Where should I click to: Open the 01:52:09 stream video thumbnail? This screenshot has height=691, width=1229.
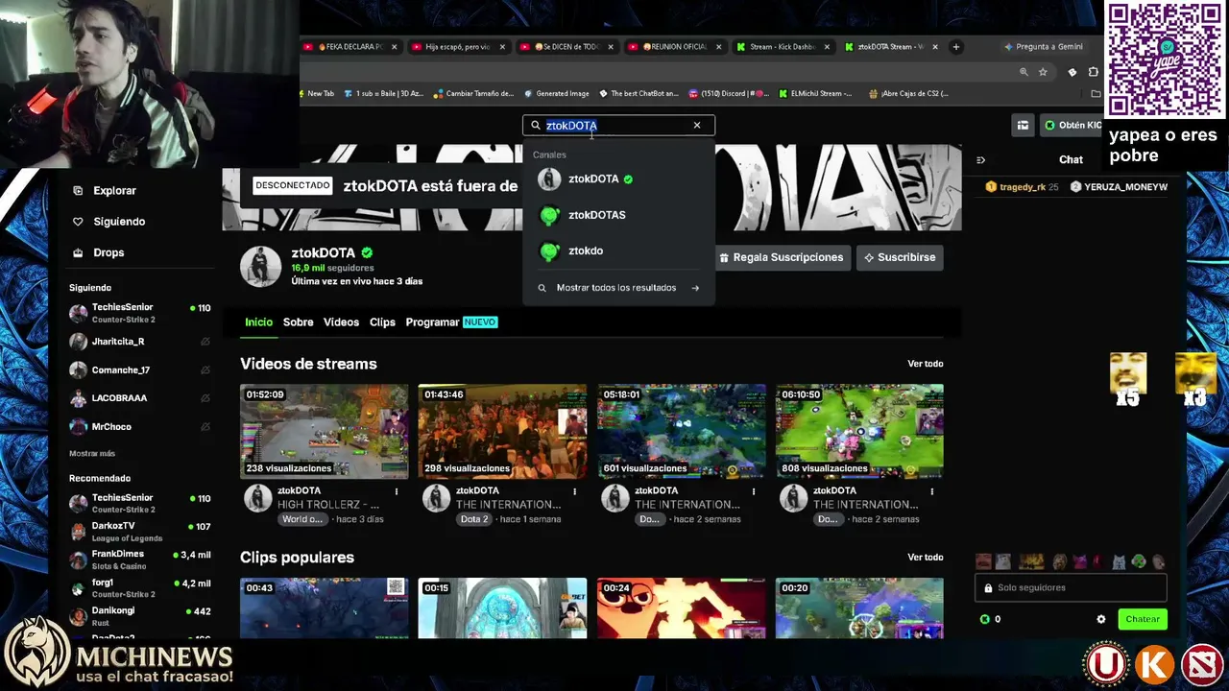[324, 431]
